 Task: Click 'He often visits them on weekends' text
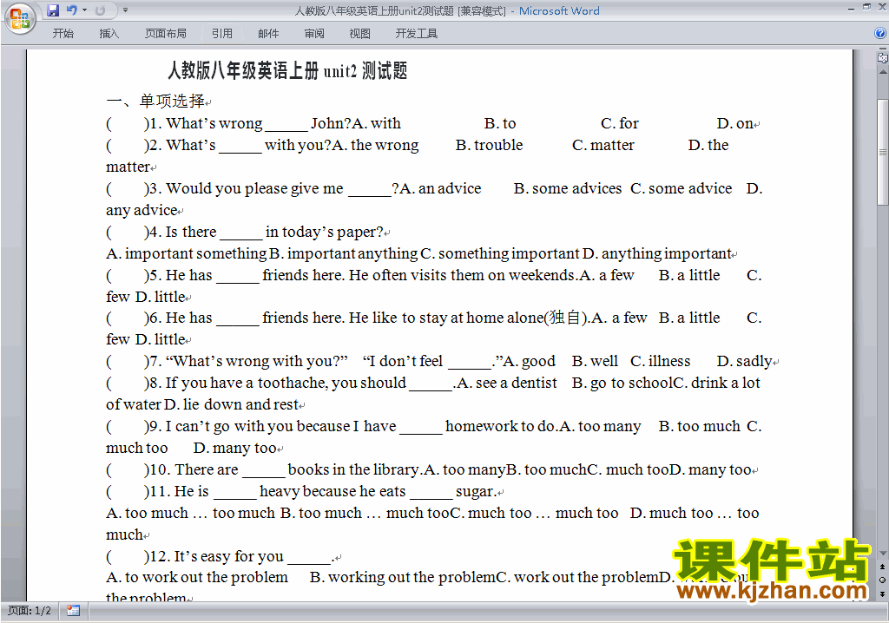(462, 275)
